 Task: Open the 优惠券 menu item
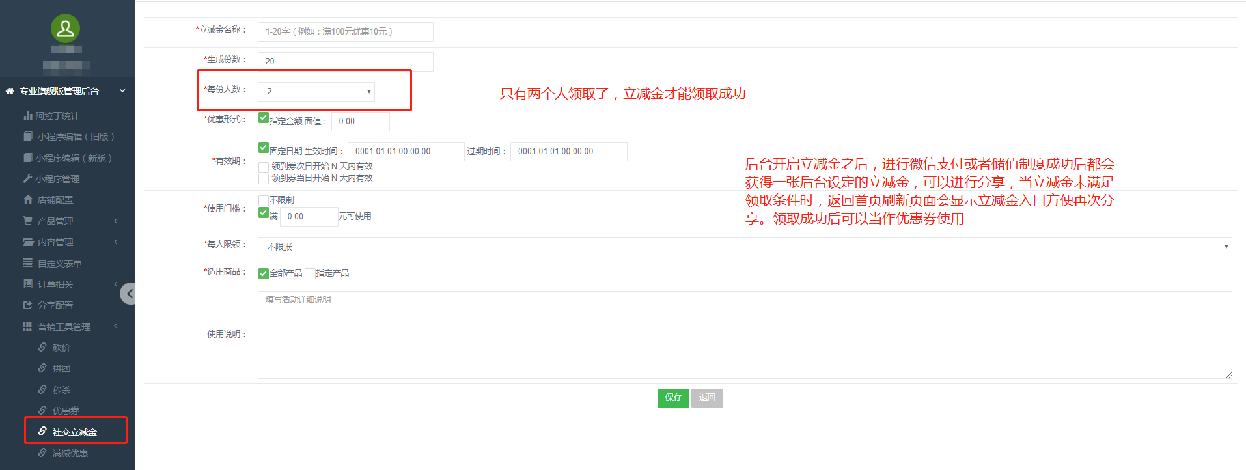66,411
